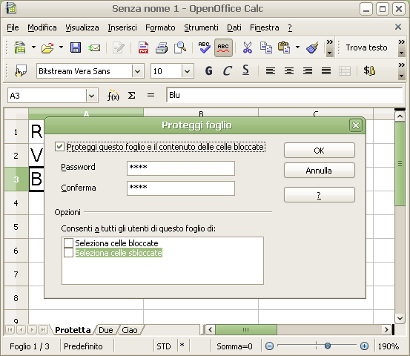
Task: Click the Annulla button
Action: click(320, 171)
